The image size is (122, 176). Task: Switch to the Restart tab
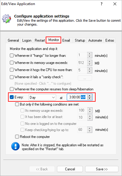pos(40,40)
